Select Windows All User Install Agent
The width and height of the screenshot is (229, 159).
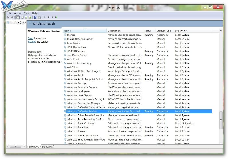(x=138, y=71)
